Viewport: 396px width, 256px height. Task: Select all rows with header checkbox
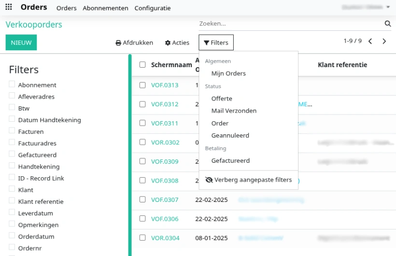[x=142, y=65]
